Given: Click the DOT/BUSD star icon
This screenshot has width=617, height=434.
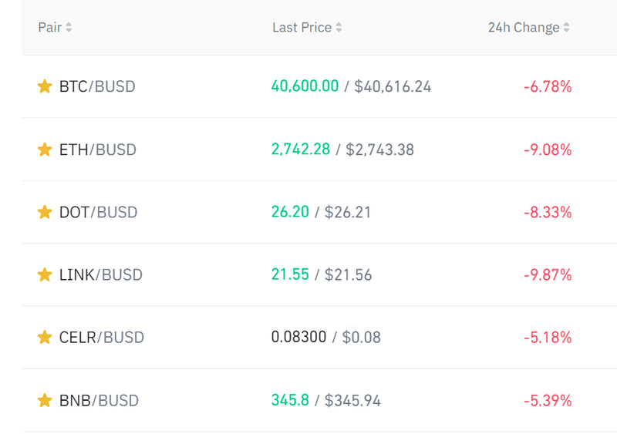Looking at the screenshot, I should (x=45, y=212).
